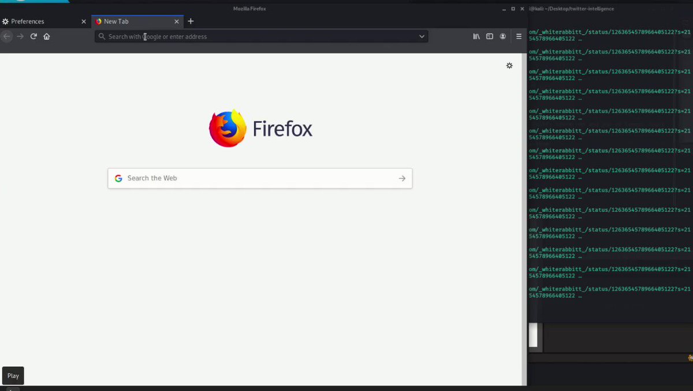The image size is (693, 391).
Task: Maximize the Firefox window
Action: [x=513, y=9]
